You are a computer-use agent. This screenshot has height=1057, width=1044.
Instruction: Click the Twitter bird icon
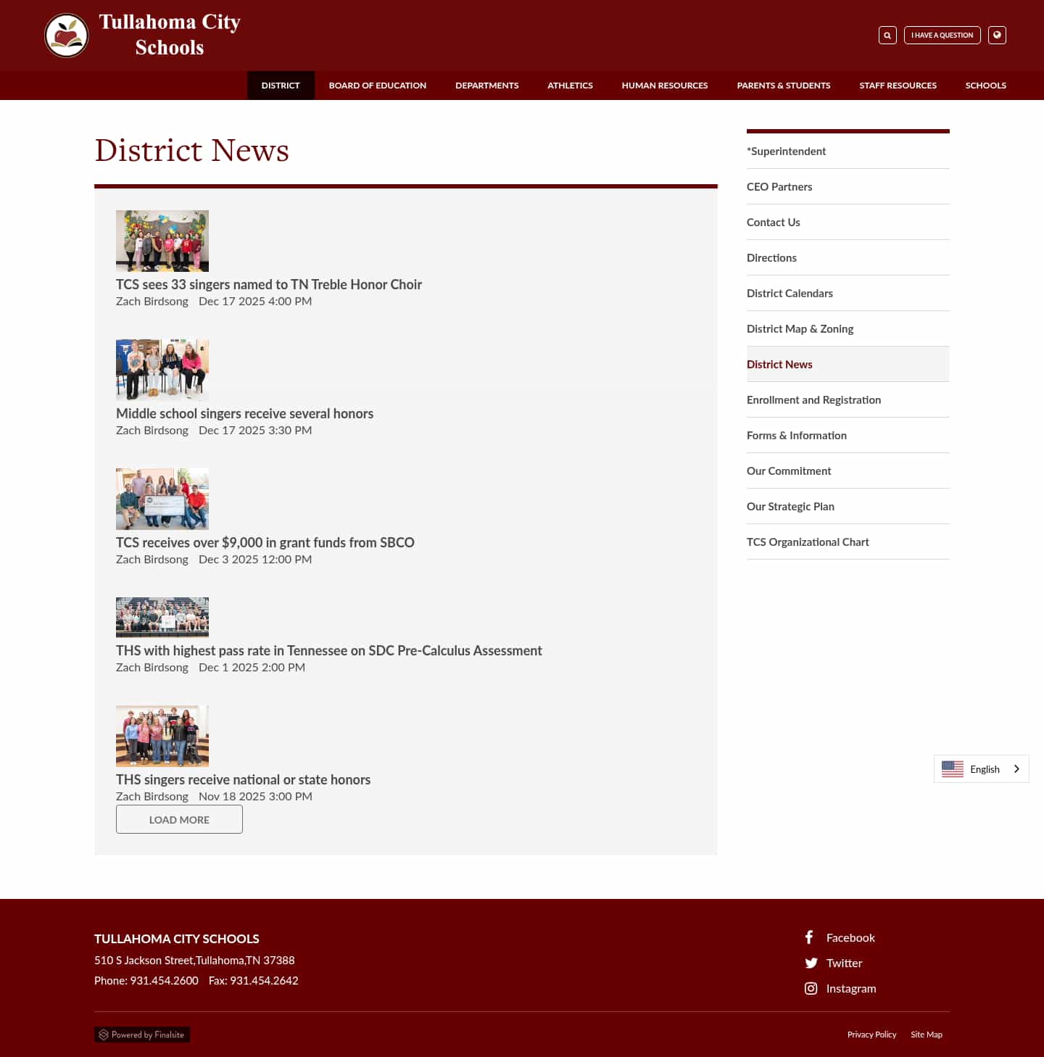point(811,963)
